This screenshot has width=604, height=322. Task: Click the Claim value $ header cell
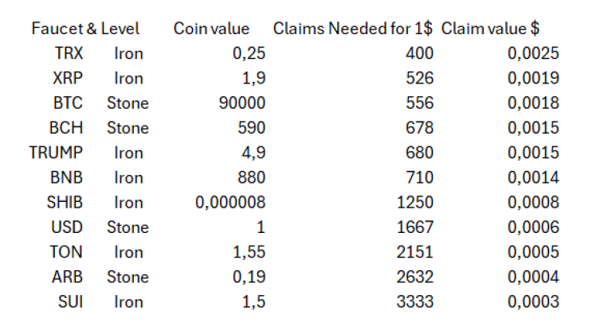coord(490,29)
